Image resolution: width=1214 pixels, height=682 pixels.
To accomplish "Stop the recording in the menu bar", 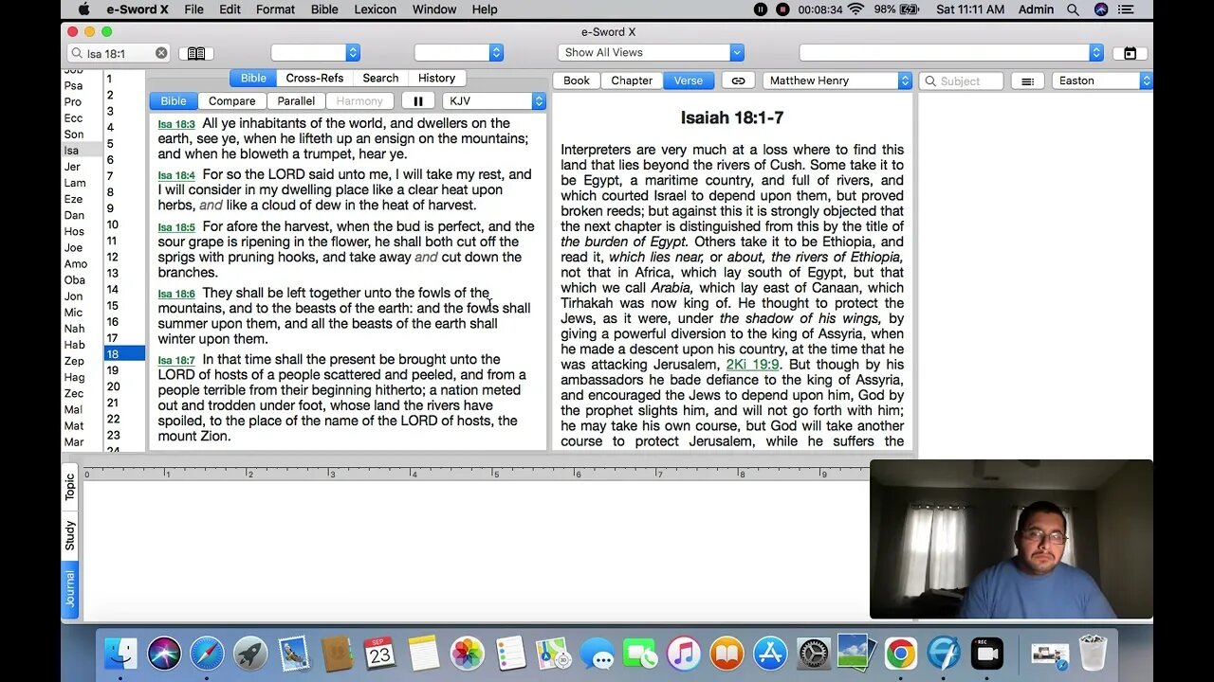I will point(782,9).
